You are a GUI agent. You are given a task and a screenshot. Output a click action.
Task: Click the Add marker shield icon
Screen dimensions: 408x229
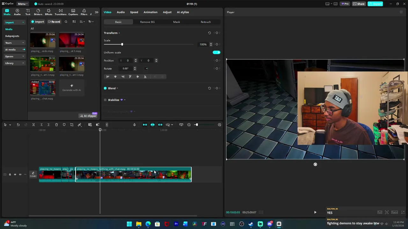click(x=64, y=125)
